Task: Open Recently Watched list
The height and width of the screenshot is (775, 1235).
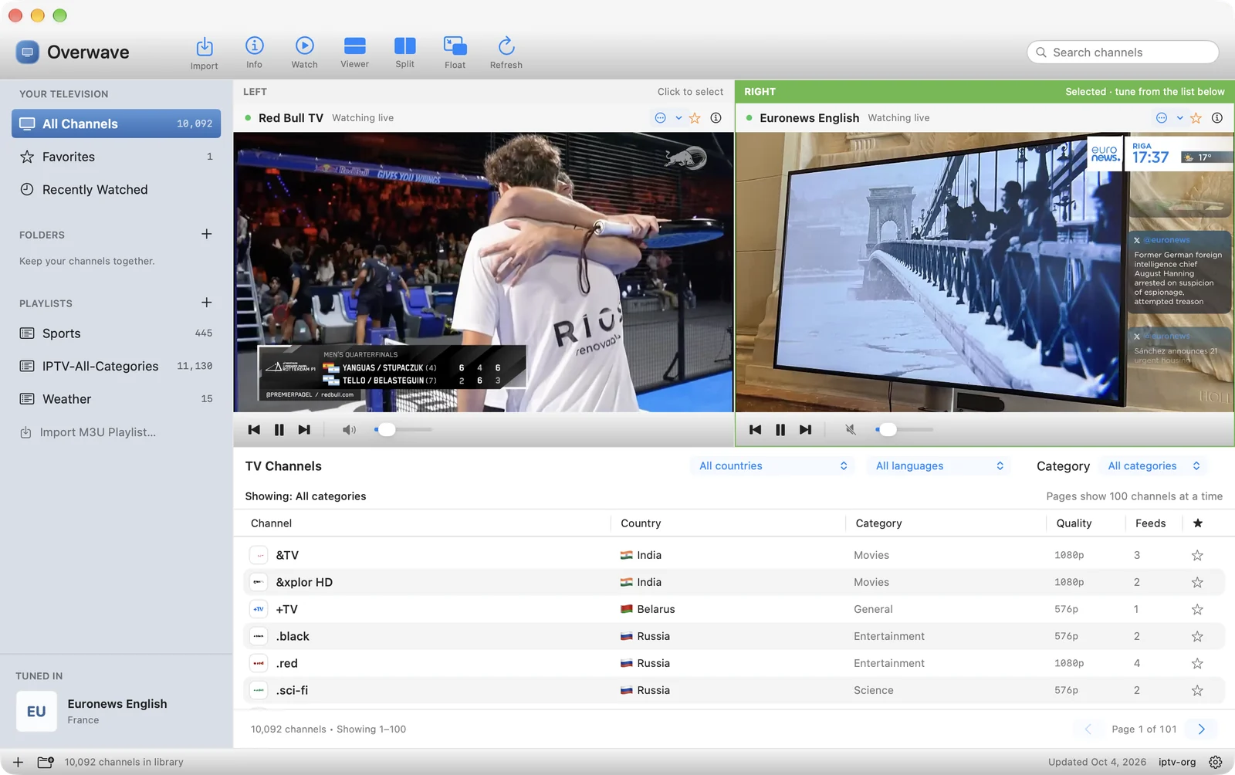Action: click(x=117, y=190)
